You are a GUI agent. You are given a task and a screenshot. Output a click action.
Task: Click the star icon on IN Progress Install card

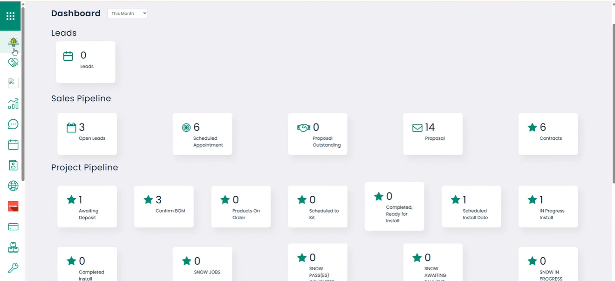click(532, 199)
